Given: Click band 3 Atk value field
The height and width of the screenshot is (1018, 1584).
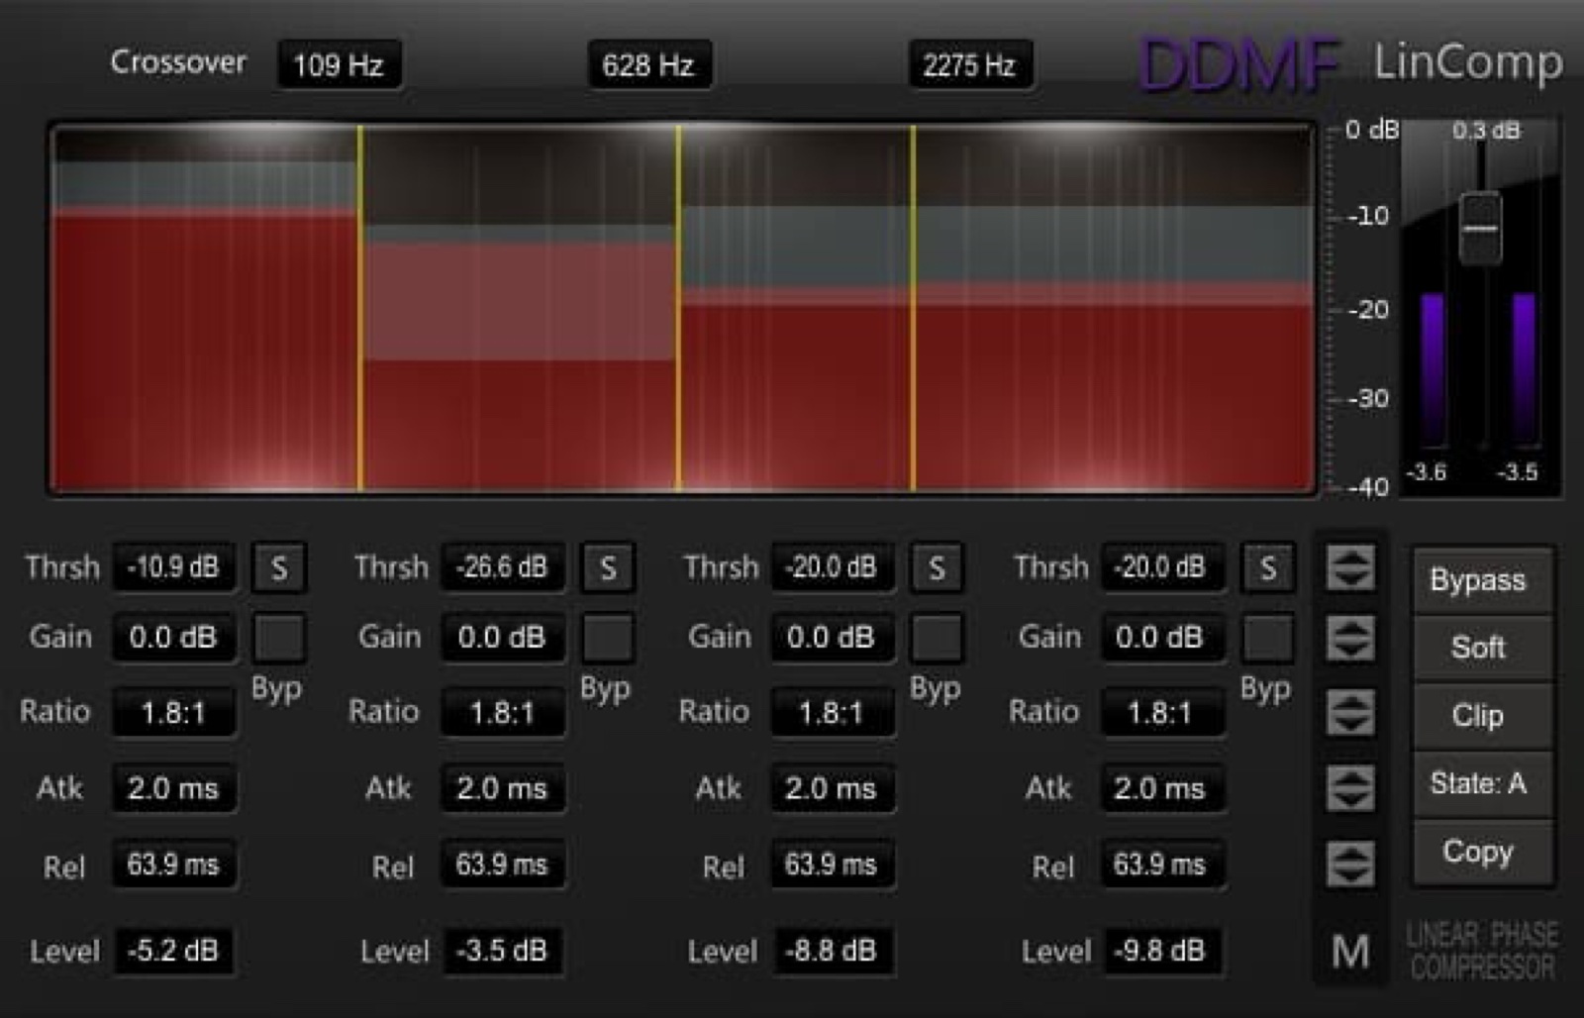Looking at the screenshot, I should pos(832,788).
